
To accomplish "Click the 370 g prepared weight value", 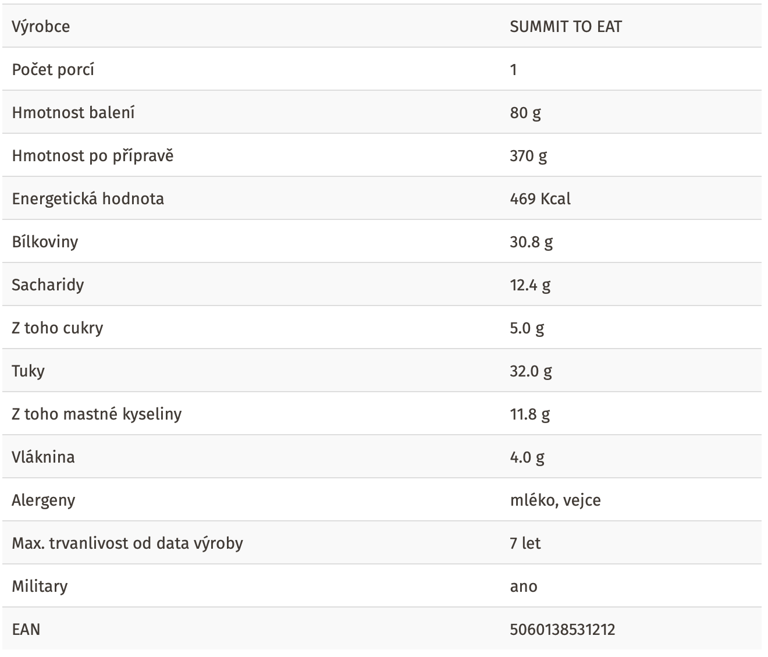I will (528, 156).
